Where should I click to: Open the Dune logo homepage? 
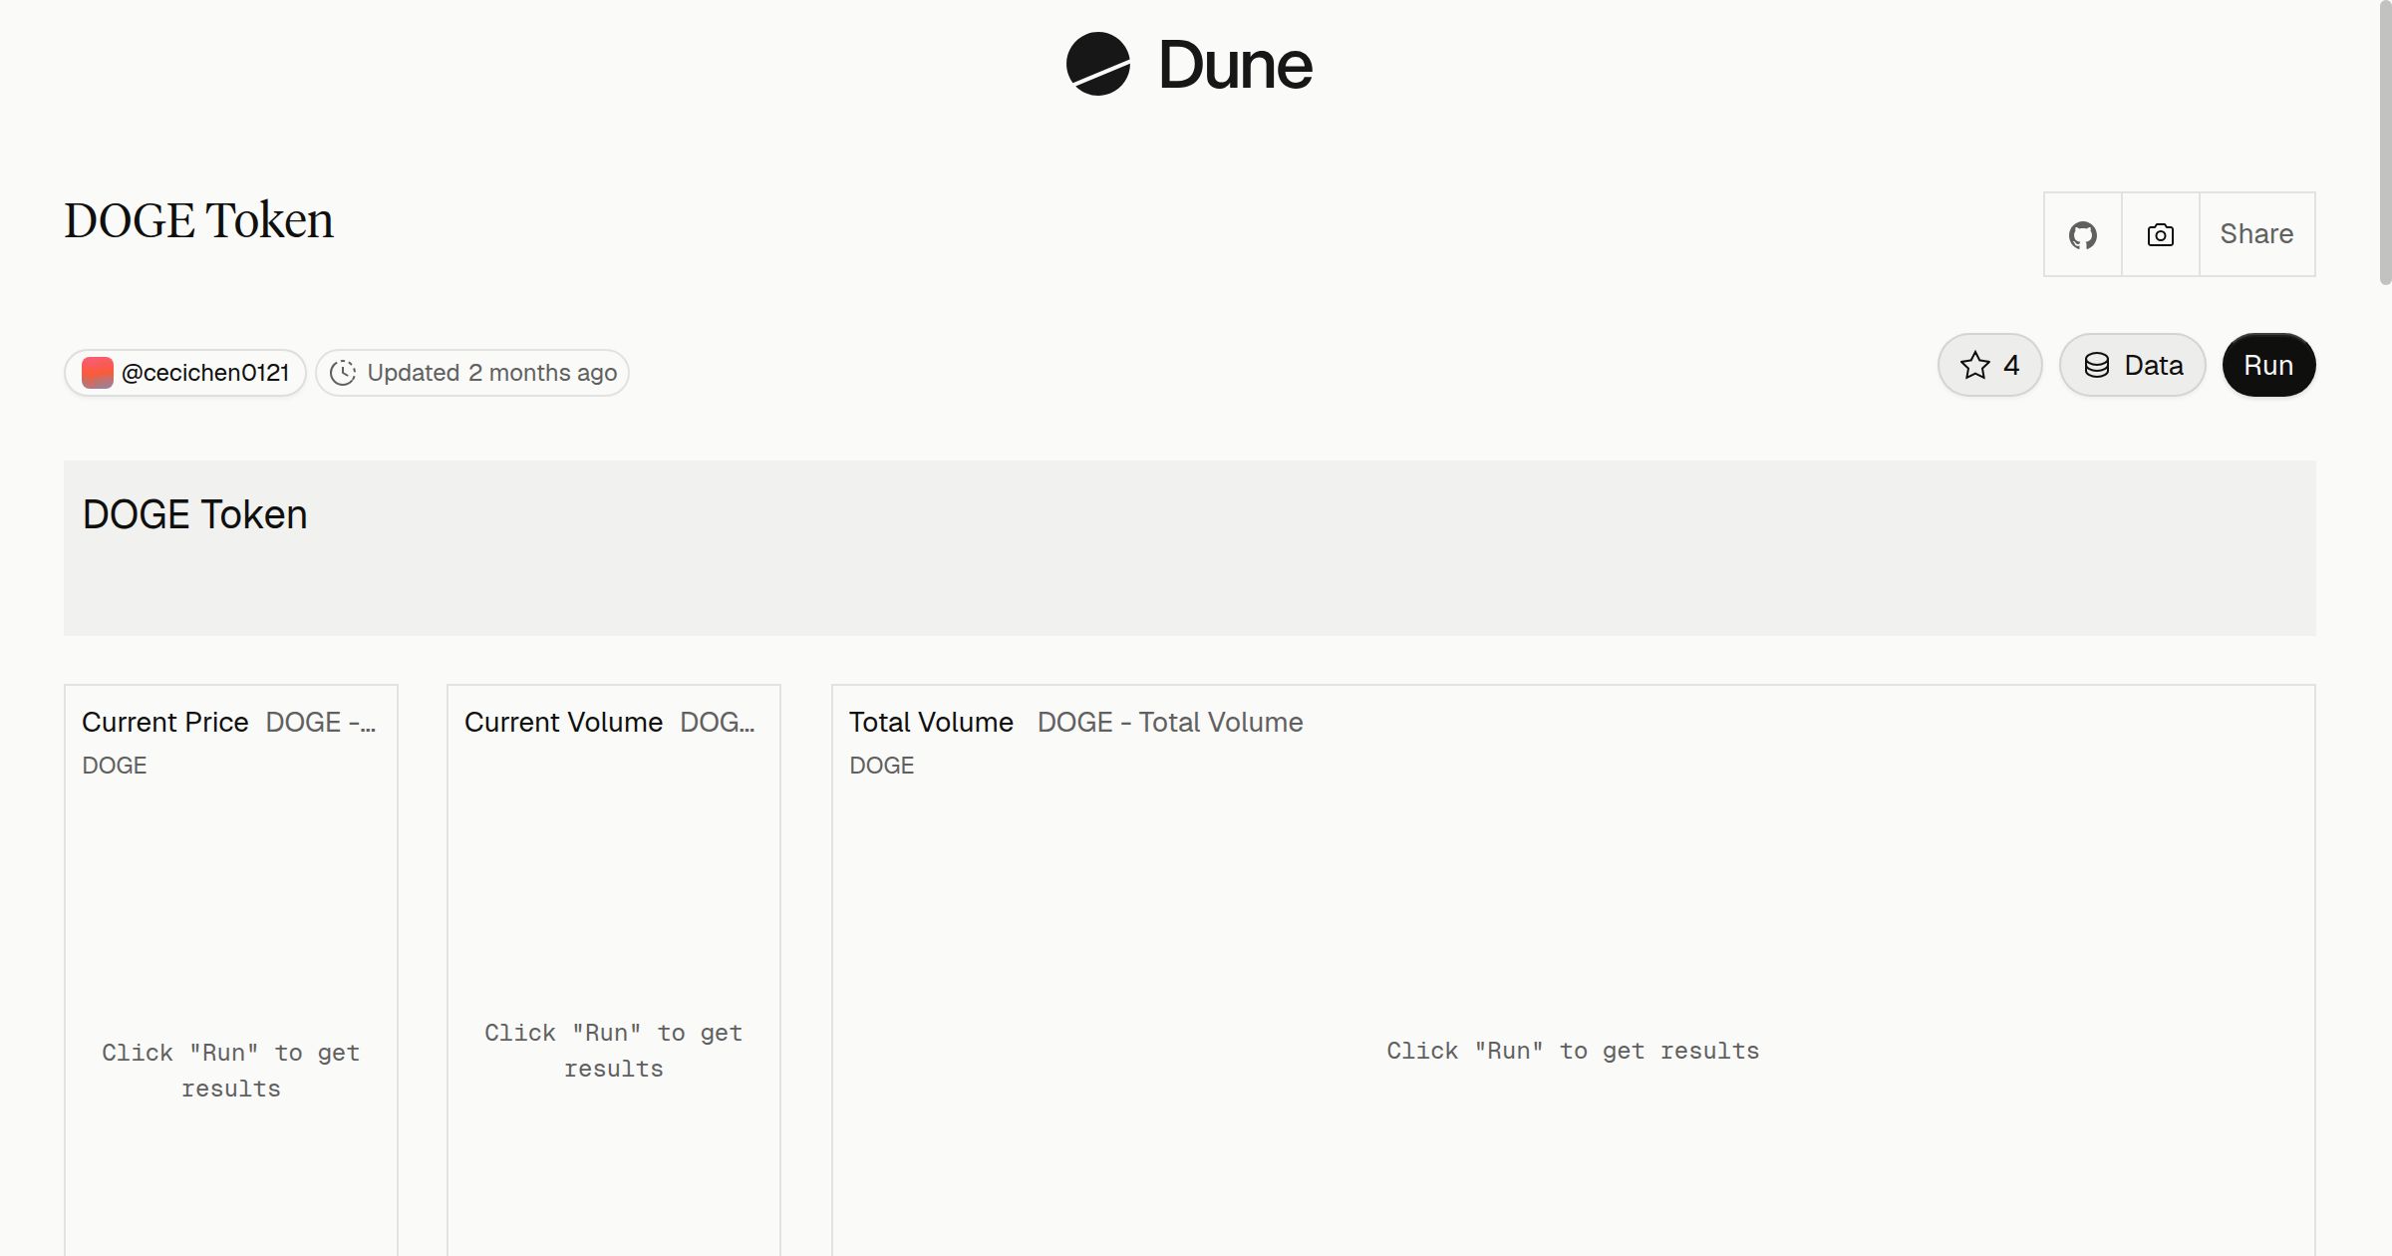click(1189, 65)
